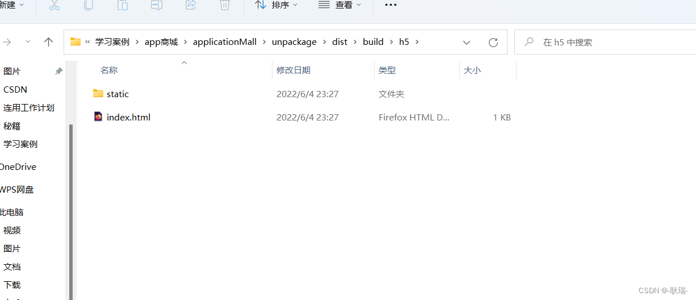This screenshot has height=300, width=696.
Task: Sort by 名称 column header
Action: coord(109,70)
